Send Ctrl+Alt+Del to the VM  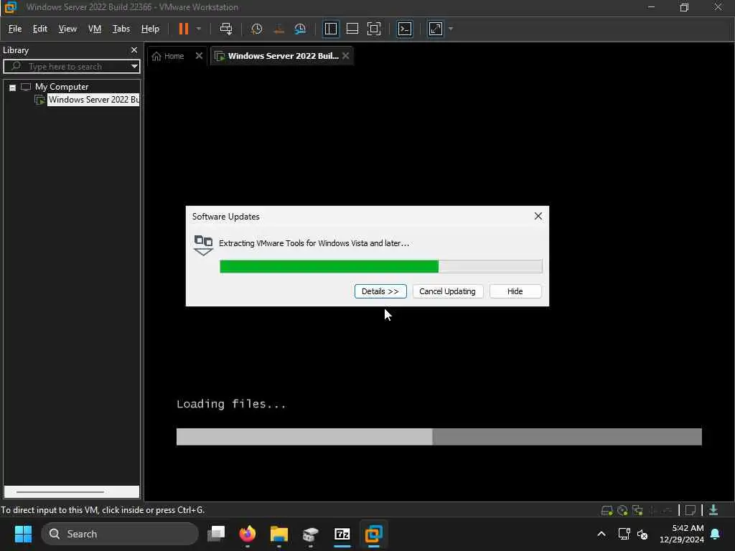226,29
